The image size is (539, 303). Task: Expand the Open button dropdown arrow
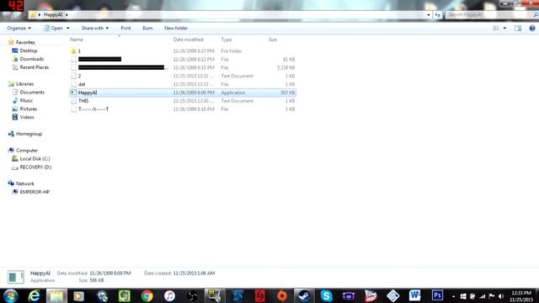[x=67, y=28]
